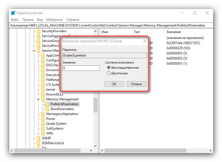Click tree pane scroll-down arrow
Image resolution: width=222 pixels, height=162 pixels.
coord(95,146)
